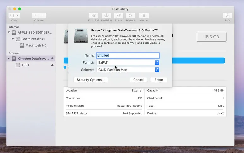244x153 pixels.
Task: Select Macintosh HD volume in the sidebar
Action: pos(36,45)
